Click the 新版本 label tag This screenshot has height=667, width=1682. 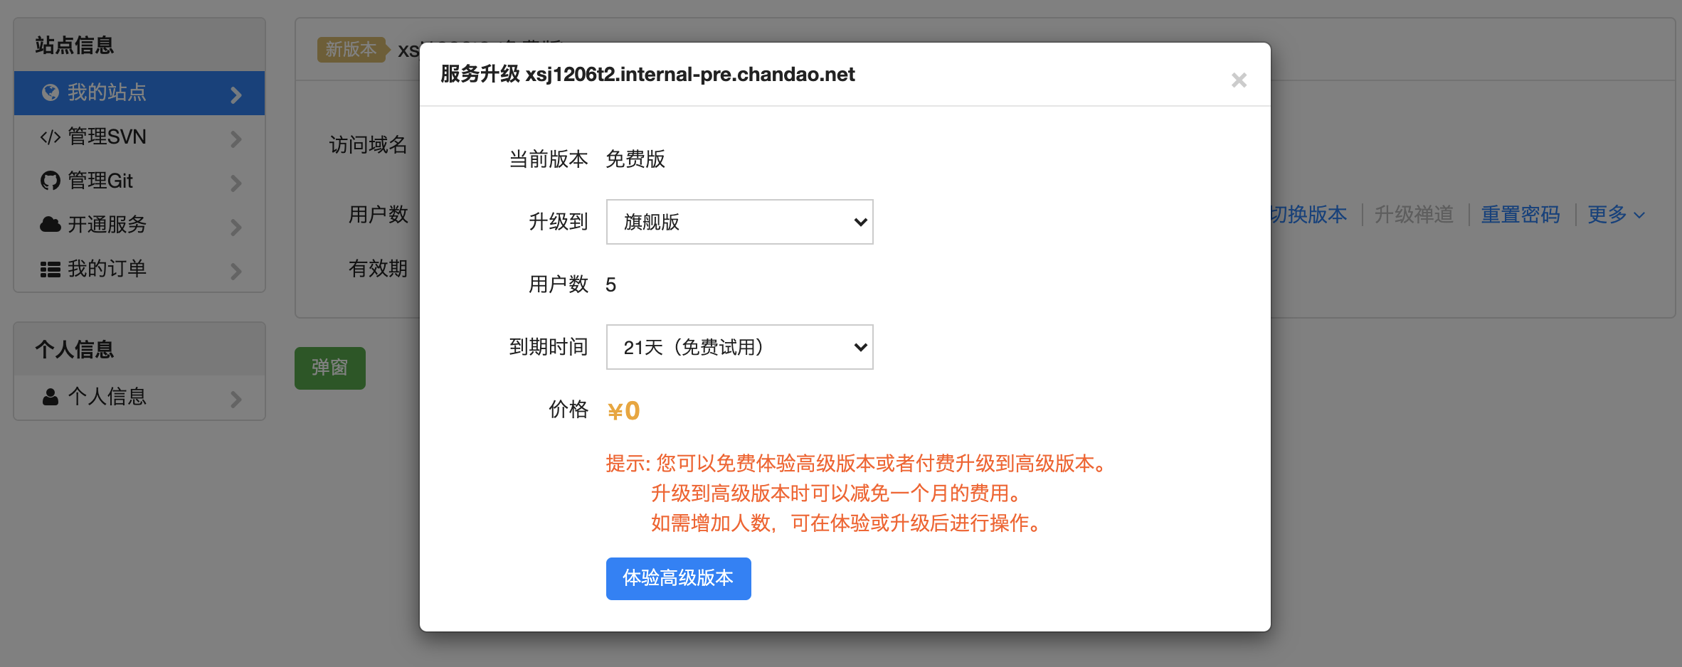pyautogui.click(x=351, y=50)
